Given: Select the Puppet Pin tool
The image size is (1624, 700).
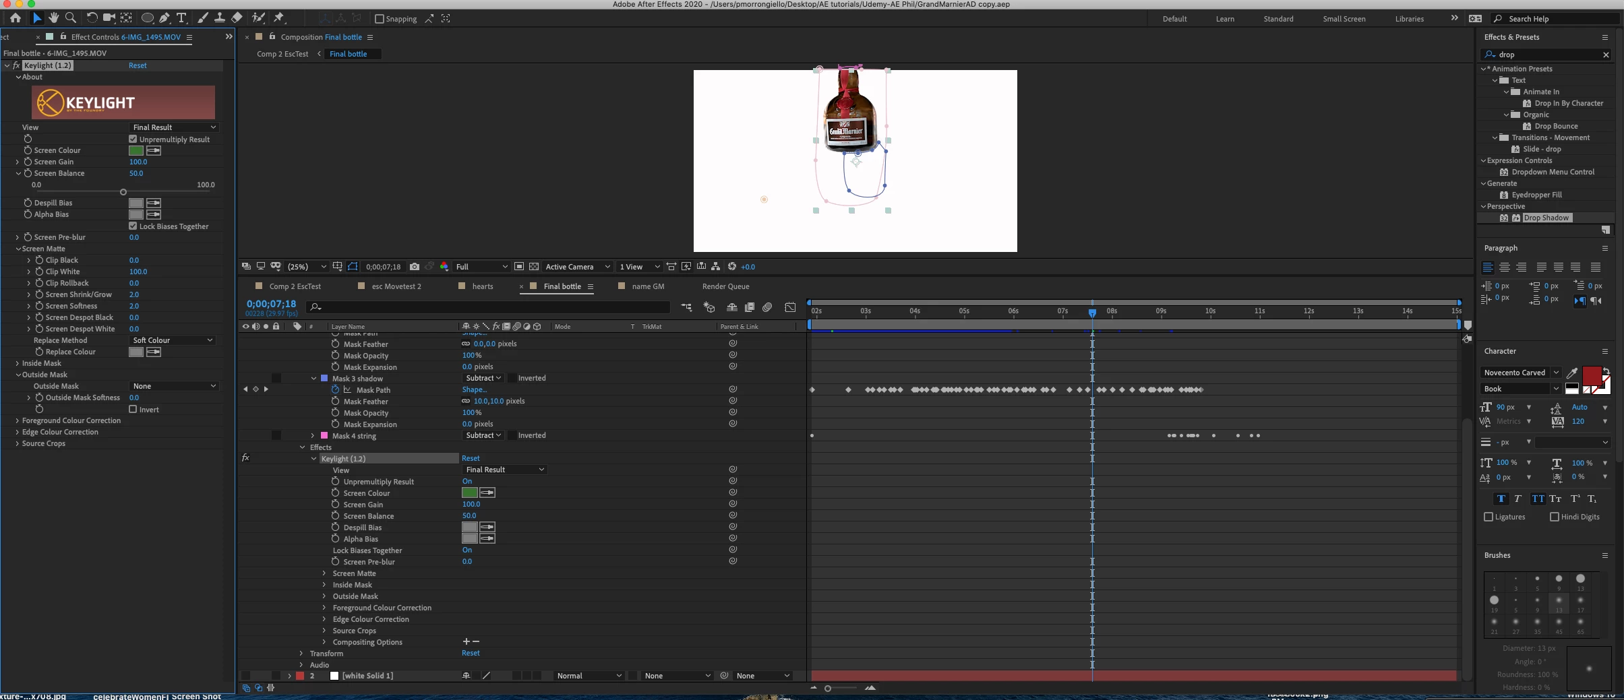Looking at the screenshot, I should point(279,18).
